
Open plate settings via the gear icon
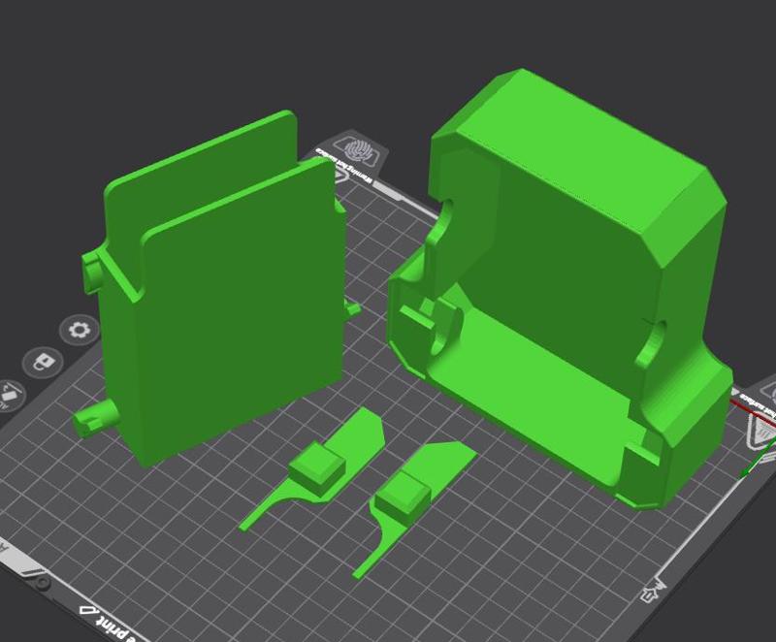tap(80, 330)
